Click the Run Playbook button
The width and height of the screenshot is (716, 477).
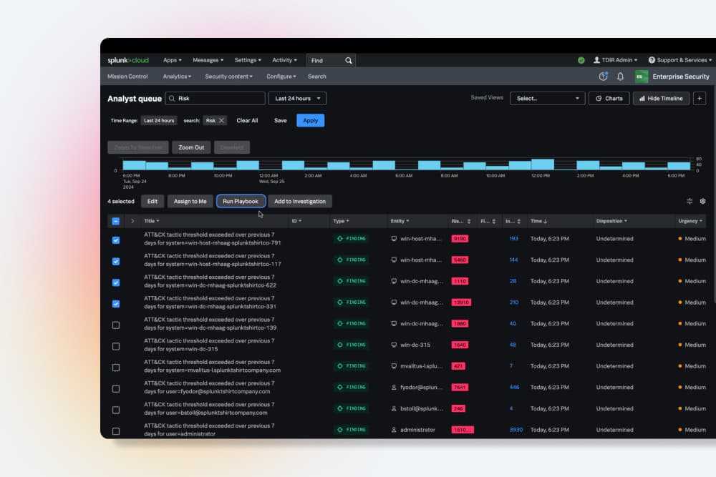coord(241,201)
